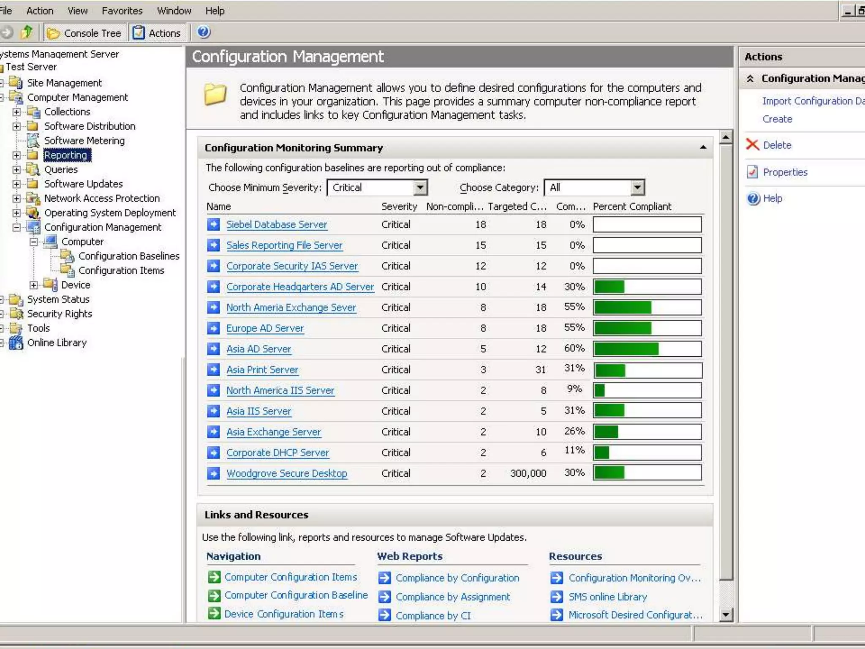The height and width of the screenshot is (649, 865).
Task: Toggle the Actions pane toolbar button
Action: (157, 33)
